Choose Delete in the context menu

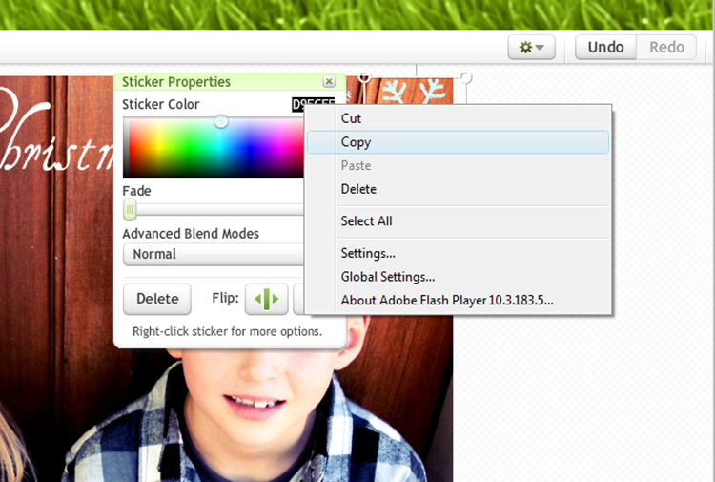[x=458, y=189]
